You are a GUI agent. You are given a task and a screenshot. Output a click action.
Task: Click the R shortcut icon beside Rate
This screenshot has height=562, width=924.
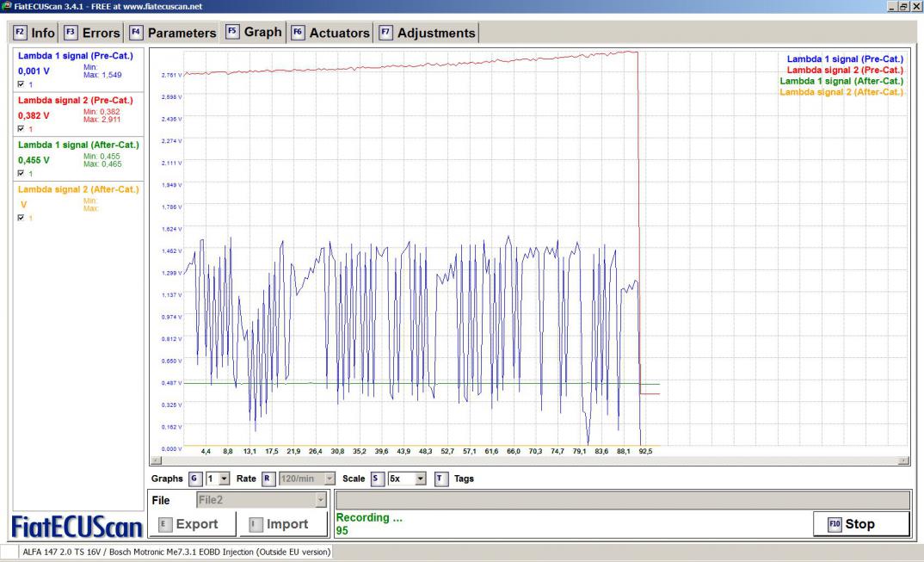tap(267, 479)
